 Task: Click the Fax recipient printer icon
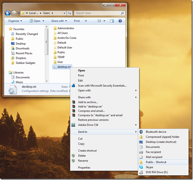(x=141, y=152)
